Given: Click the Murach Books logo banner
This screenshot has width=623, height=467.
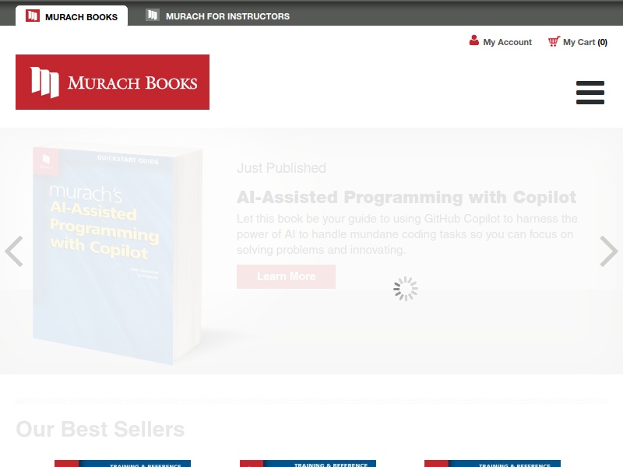Looking at the screenshot, I should coord(112,83).
